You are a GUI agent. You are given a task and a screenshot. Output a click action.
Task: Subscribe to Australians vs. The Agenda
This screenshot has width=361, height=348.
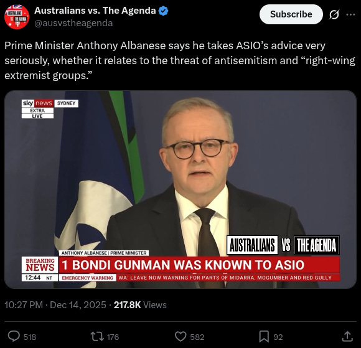291,14
